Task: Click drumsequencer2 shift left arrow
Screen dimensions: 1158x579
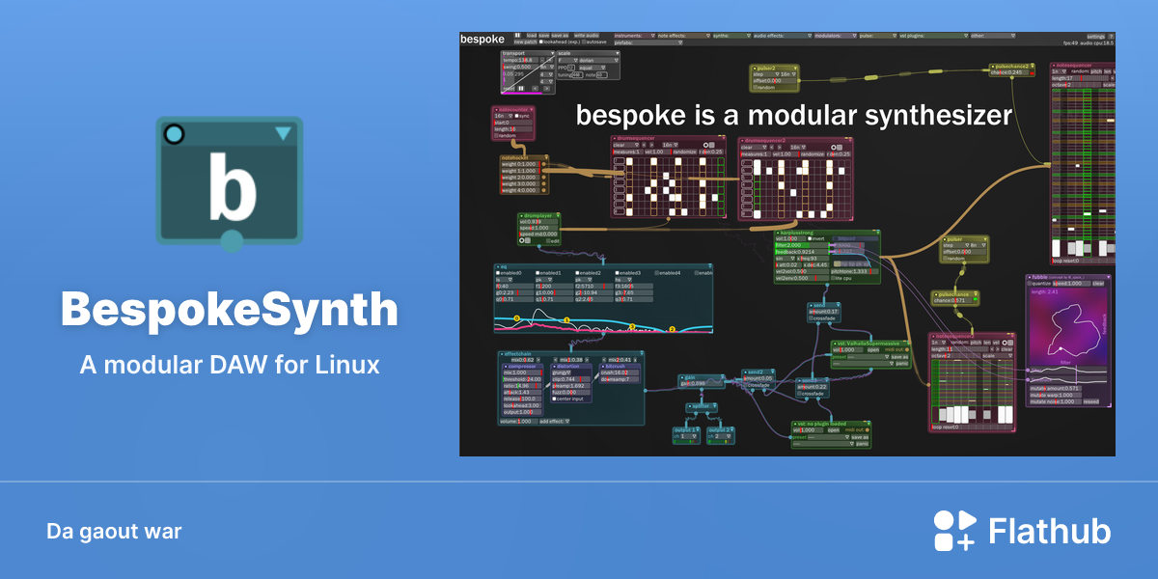Action: point(772,147)
